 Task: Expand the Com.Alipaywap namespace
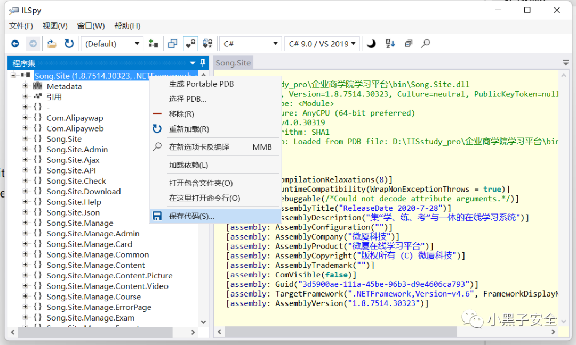[26, 118]
